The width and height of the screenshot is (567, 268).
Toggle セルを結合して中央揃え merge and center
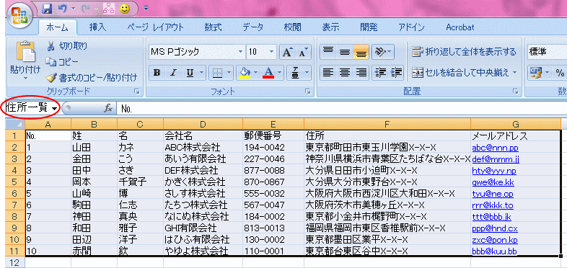461,73
